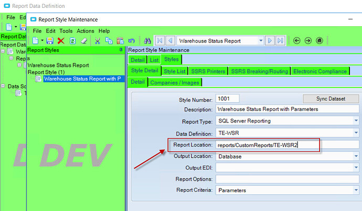The height and width of the screenshot is (211, 362).
Task: Go to the next record
Action: [270, 41]
